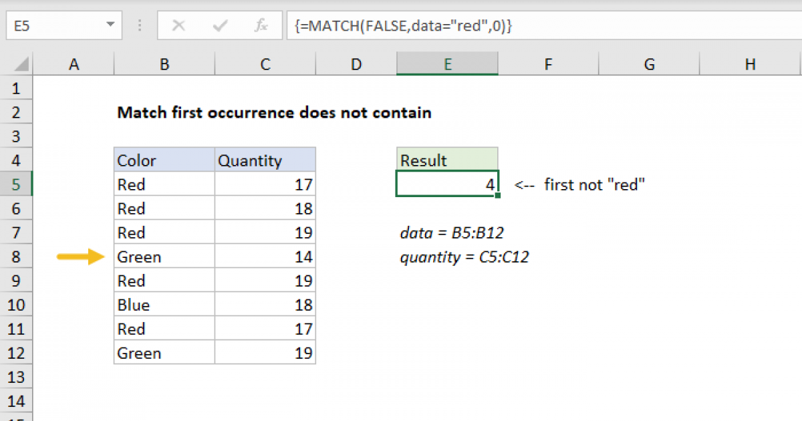This screenshot has width=802, height=421.
Task: Click the Enter checkmark formula bar icon
Action: coord(219,26)
